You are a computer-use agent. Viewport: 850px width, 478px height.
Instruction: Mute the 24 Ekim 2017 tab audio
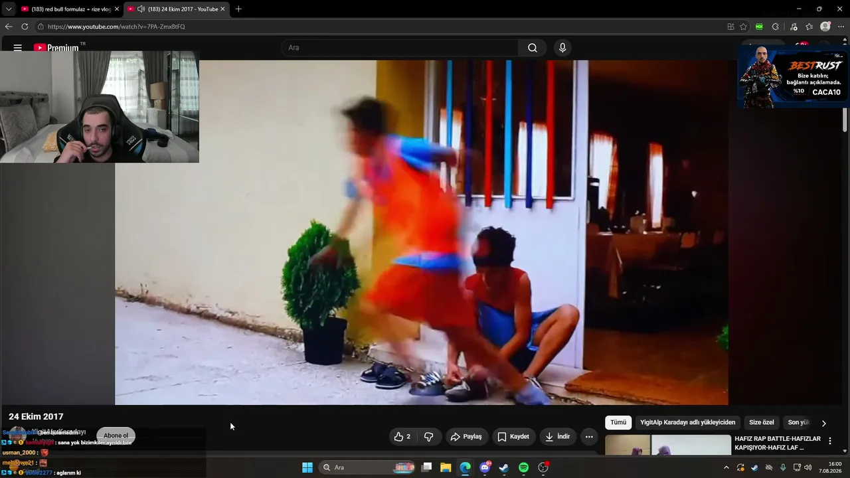[x=141, y=9]
